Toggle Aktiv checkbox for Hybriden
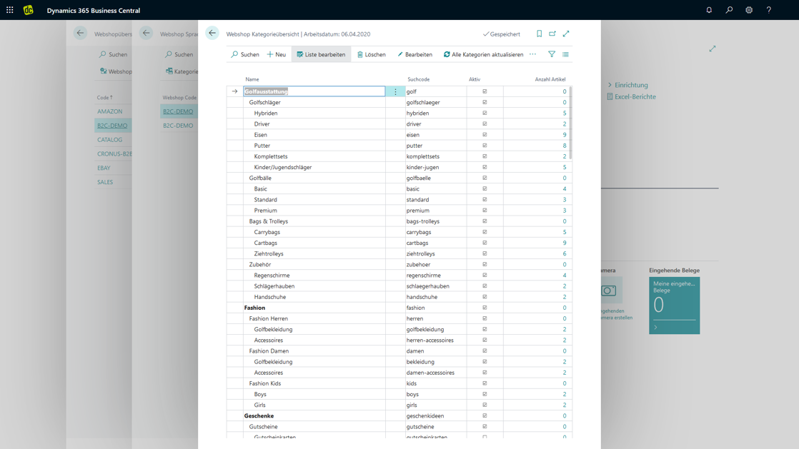The image size is (799, 449). (485, 113)
